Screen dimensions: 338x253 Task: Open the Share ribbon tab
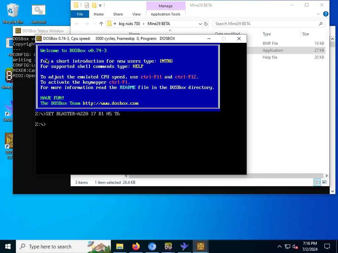coord(118,14)
